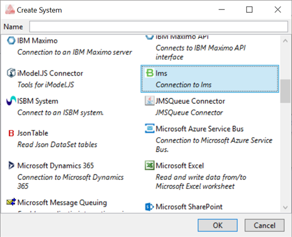This screenshot has width=292, height=237.
Task: Click the Microsoft Dynamics 365 icon
Action: coord(11,165)
